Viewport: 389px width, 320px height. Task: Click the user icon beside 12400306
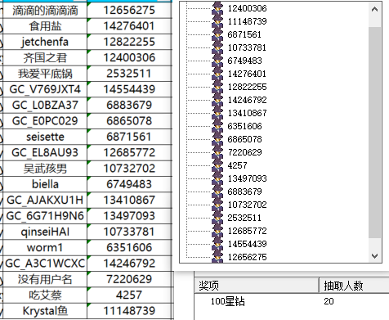coord(217,8)
